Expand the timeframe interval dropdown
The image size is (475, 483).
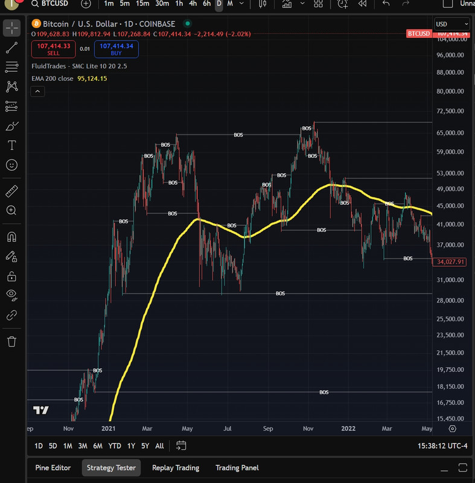pyautogui.click(x=241, y=4)
